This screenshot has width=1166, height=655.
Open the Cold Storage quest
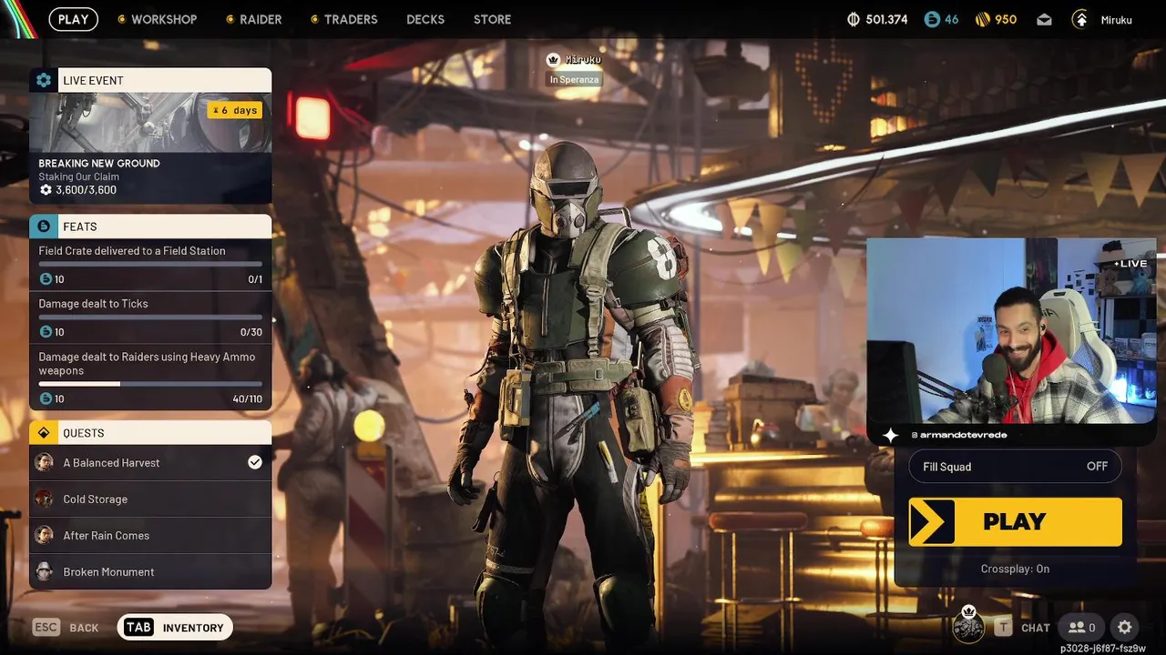pos(150,499)
